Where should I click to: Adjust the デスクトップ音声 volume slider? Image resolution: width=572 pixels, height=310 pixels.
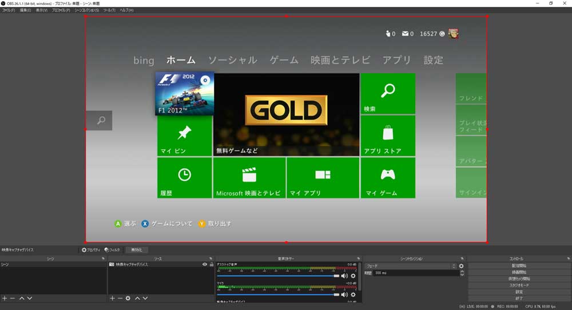pyautogui.click(x=278, y=276)
